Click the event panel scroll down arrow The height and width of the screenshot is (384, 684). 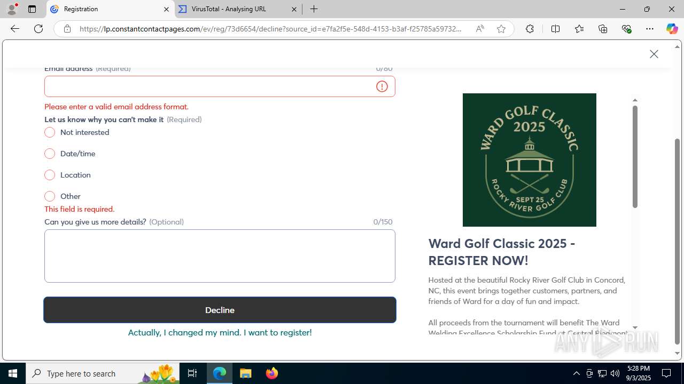635,327
